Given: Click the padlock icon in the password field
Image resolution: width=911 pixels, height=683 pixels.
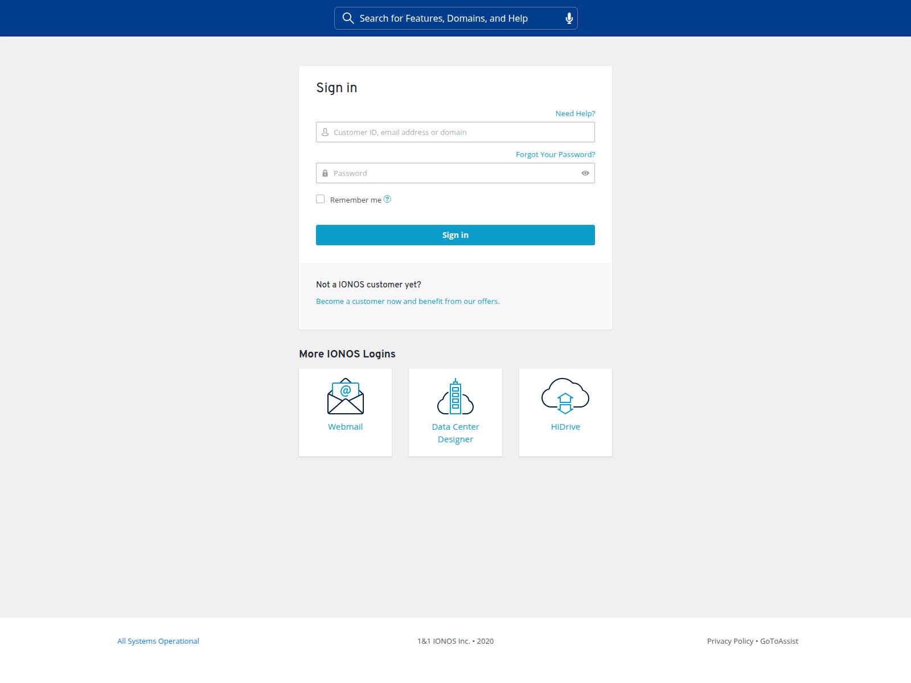Looking at the screenshot, I should (x=325, y=173).
